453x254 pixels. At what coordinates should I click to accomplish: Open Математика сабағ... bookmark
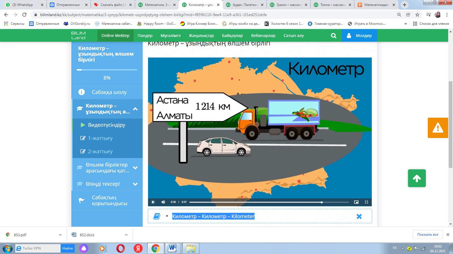(113, 24)
